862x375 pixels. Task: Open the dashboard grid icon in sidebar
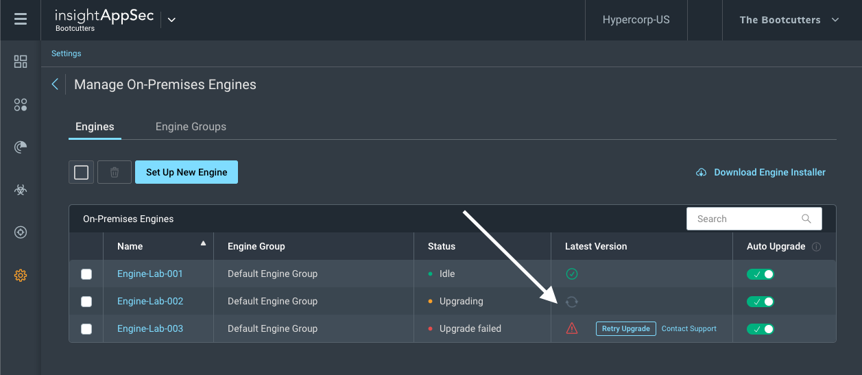tap(21, 62)
